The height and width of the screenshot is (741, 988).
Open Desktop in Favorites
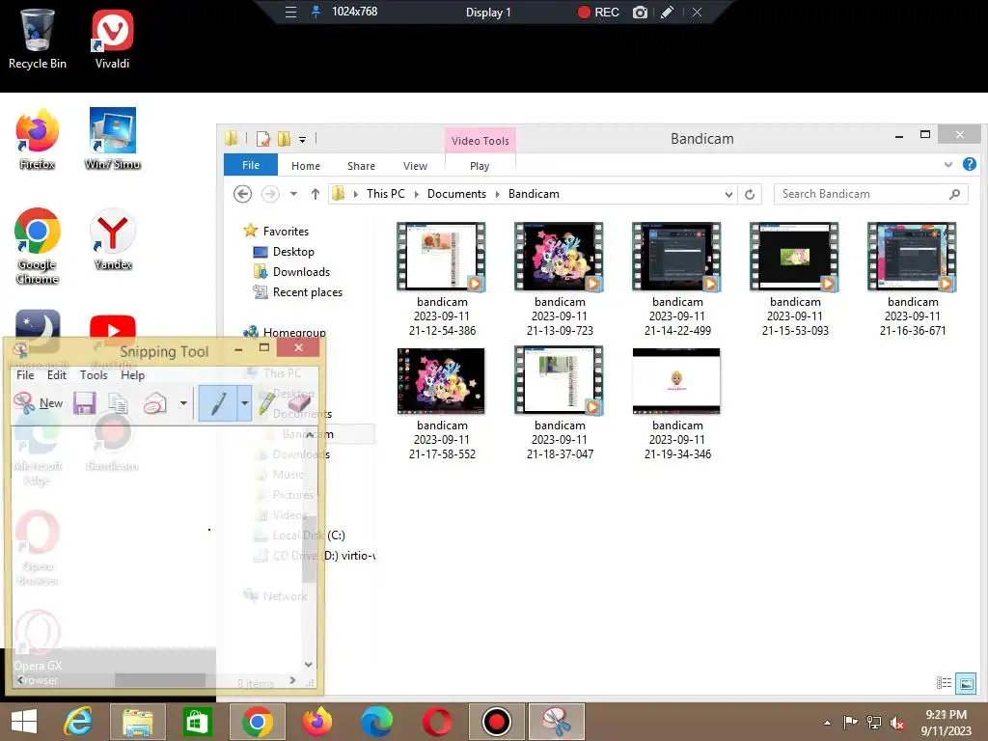point(293,252)
